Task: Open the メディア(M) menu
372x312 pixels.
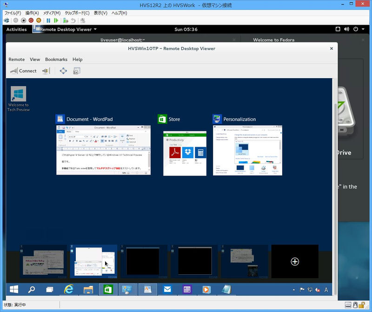Action: tap(52, 13)
